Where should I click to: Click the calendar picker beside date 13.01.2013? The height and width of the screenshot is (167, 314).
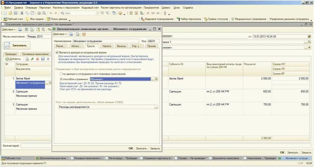tap(309, 36)
